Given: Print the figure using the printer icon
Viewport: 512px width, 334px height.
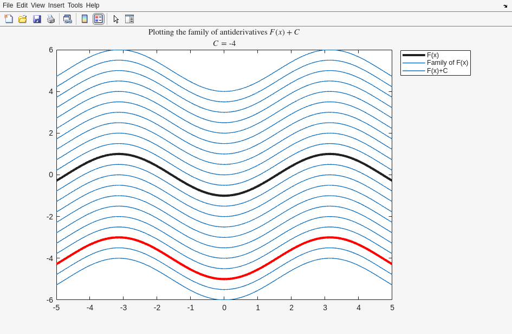Looking at the screenshot, I should click(51, 19).
